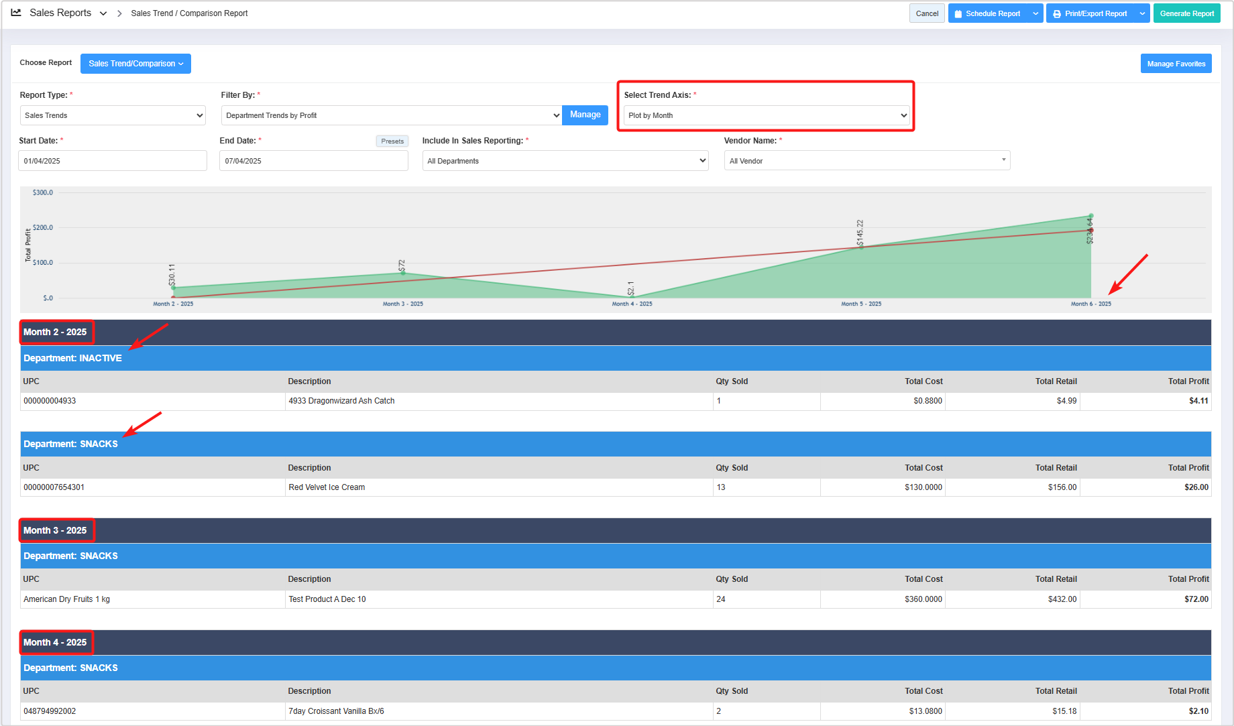The width and height of the screenshot is (1234, 726).
Task: Click the printer icon on Print/Export Report
Action: 1057,13
